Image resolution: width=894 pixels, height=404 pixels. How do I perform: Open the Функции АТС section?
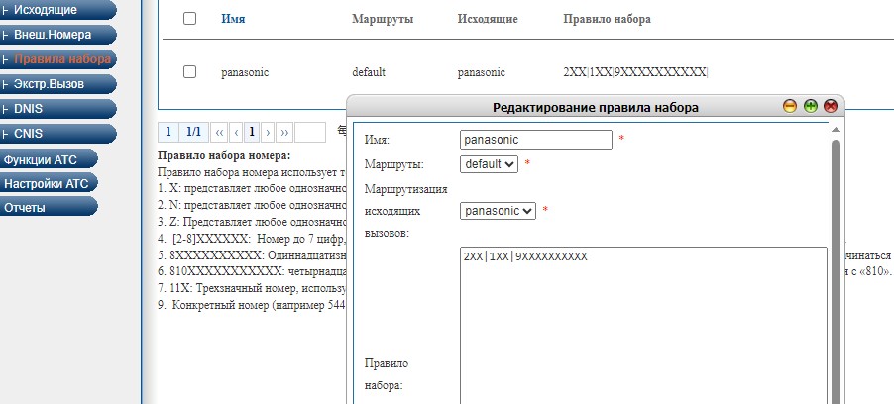point(49,159)
